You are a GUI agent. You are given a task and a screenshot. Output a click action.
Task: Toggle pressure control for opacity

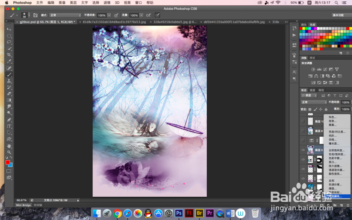click(116, 15)
